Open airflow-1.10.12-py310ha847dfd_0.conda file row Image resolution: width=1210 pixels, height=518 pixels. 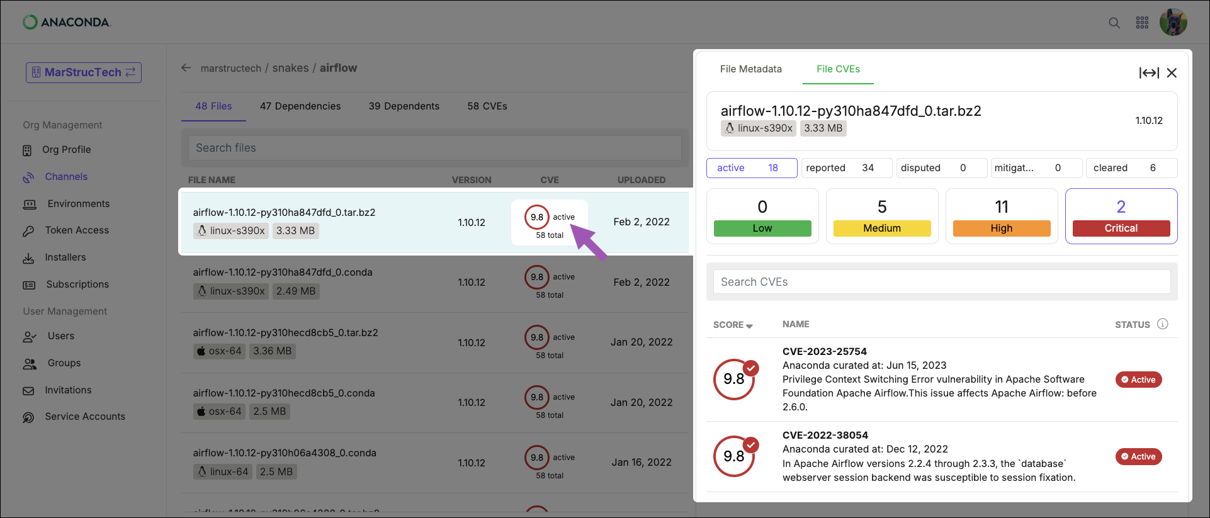[x=434, y=283]
